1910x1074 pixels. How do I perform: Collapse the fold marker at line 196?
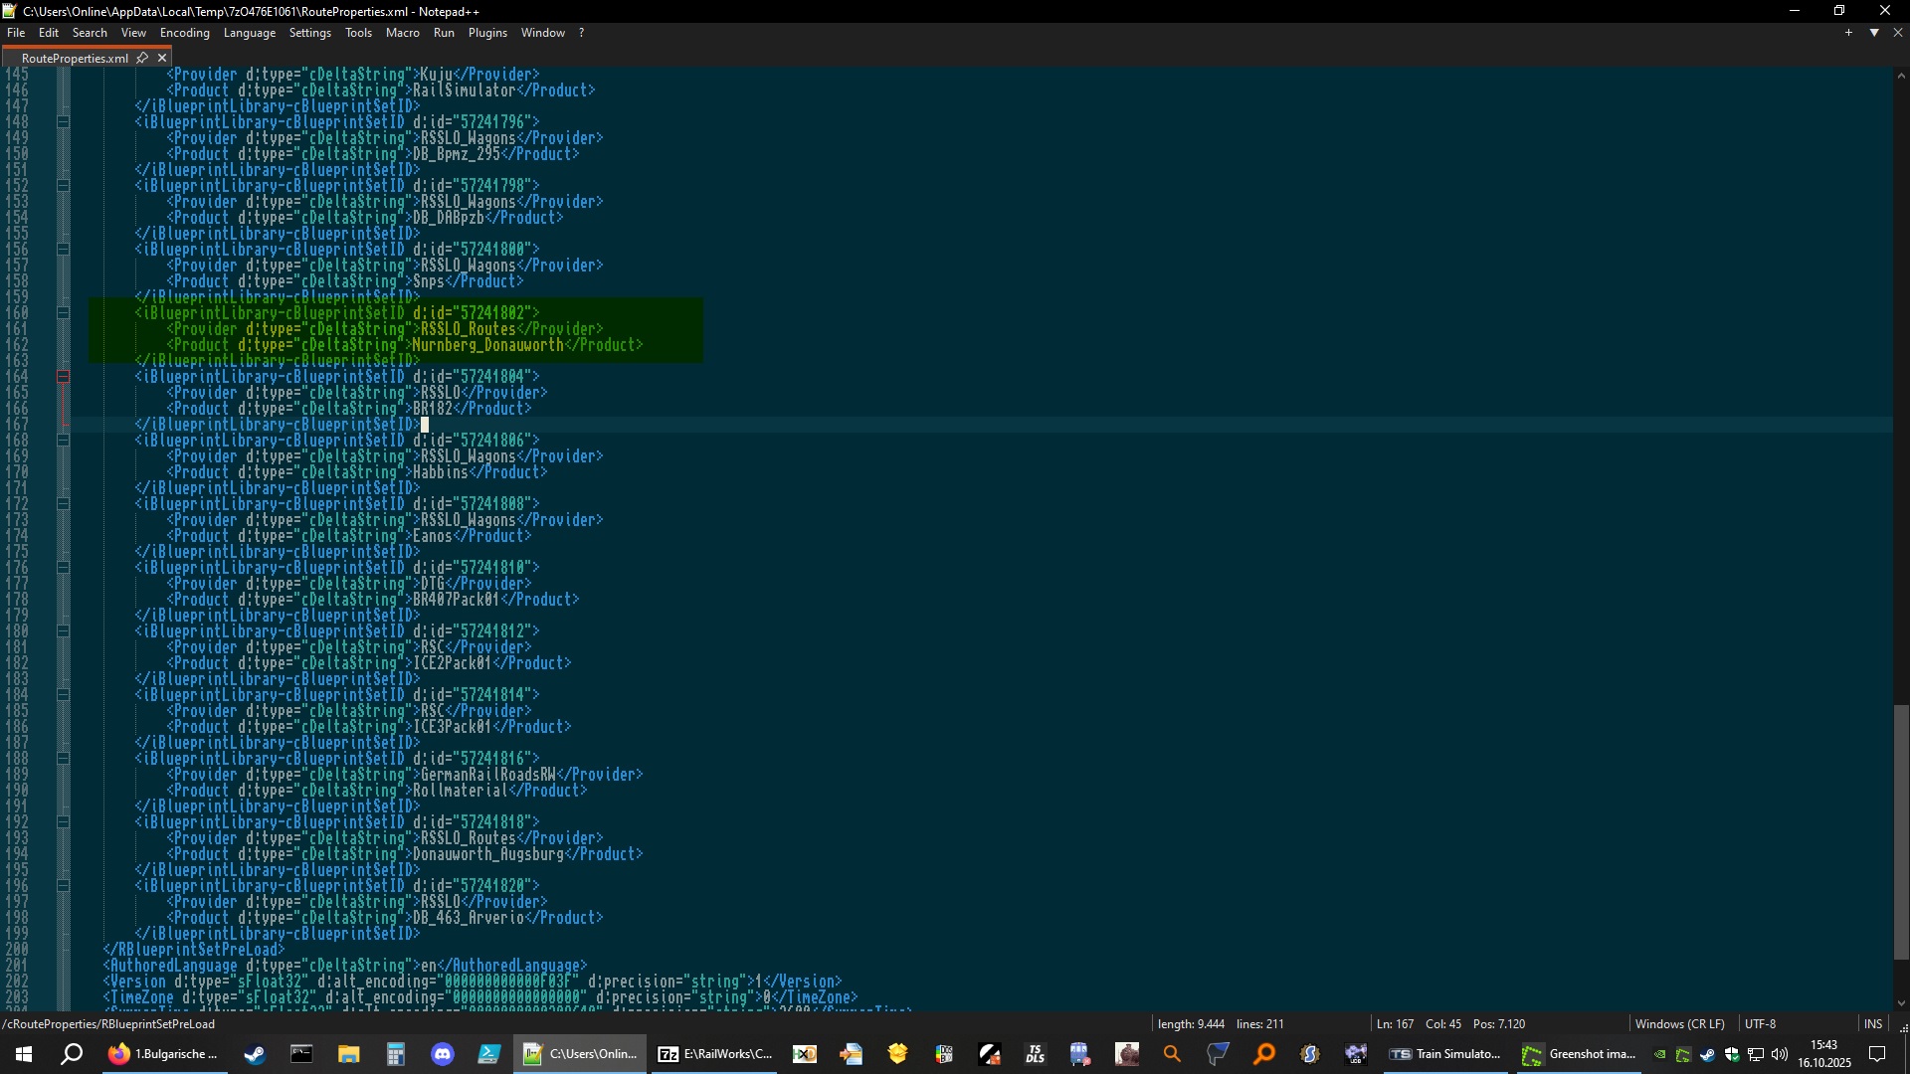63,886
